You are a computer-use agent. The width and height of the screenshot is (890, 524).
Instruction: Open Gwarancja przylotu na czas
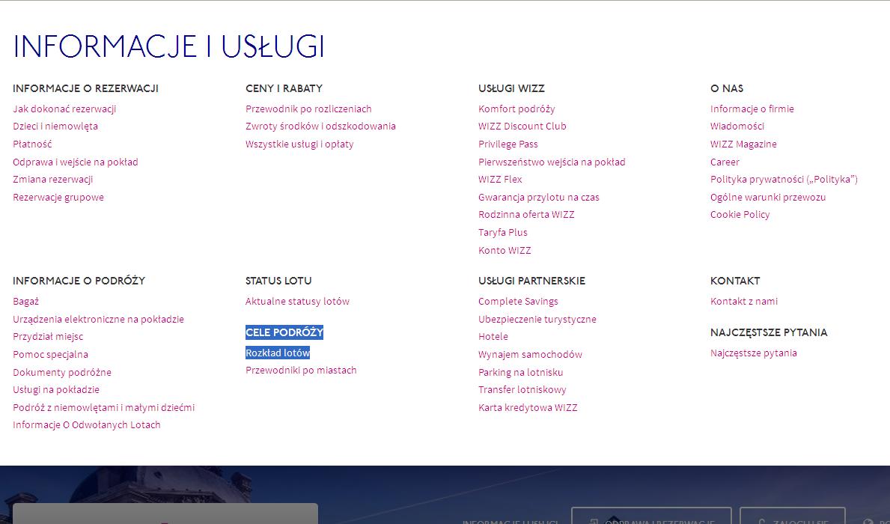point(539,197)
